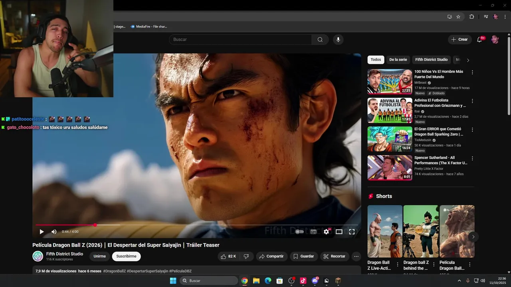Open the Chrome extensions puzzle icon
This screenshot has height=287, width=511.
(x=472, y=17)
